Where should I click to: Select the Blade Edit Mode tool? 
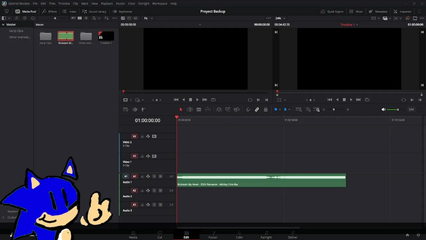pyautogui.click(x=199, y=109)
